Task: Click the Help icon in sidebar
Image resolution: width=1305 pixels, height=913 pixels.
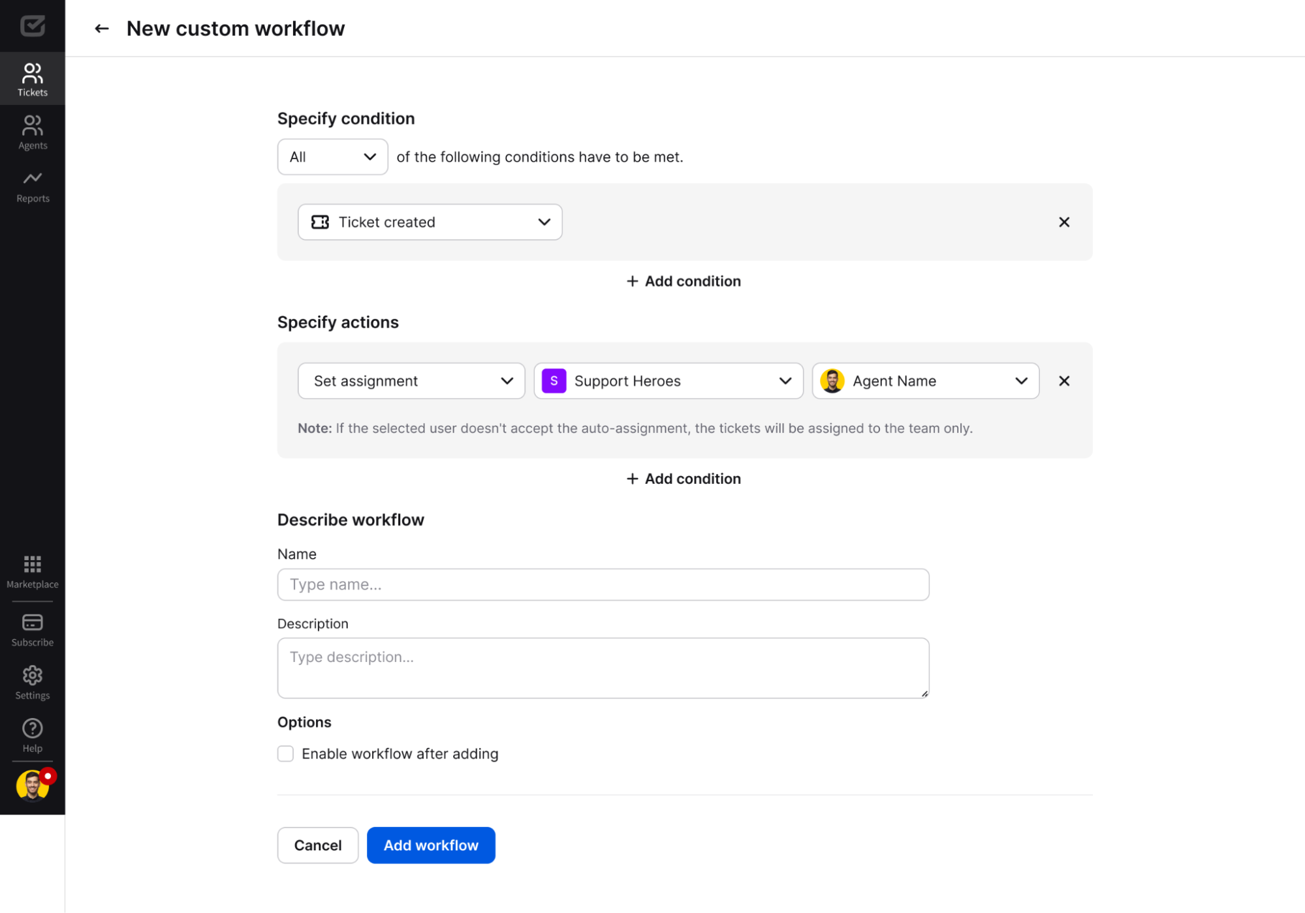Action: (32, 729)
